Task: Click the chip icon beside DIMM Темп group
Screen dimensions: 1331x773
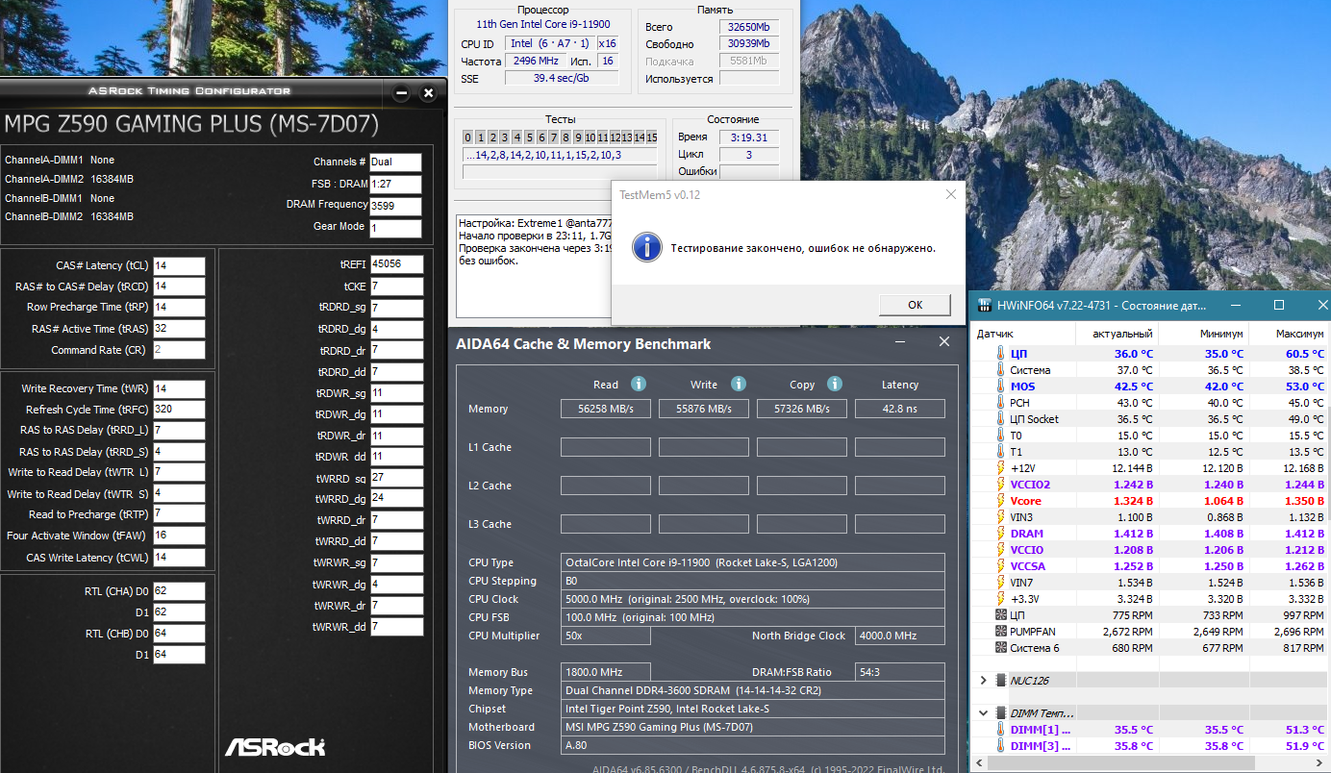Action: (1000, 713)
